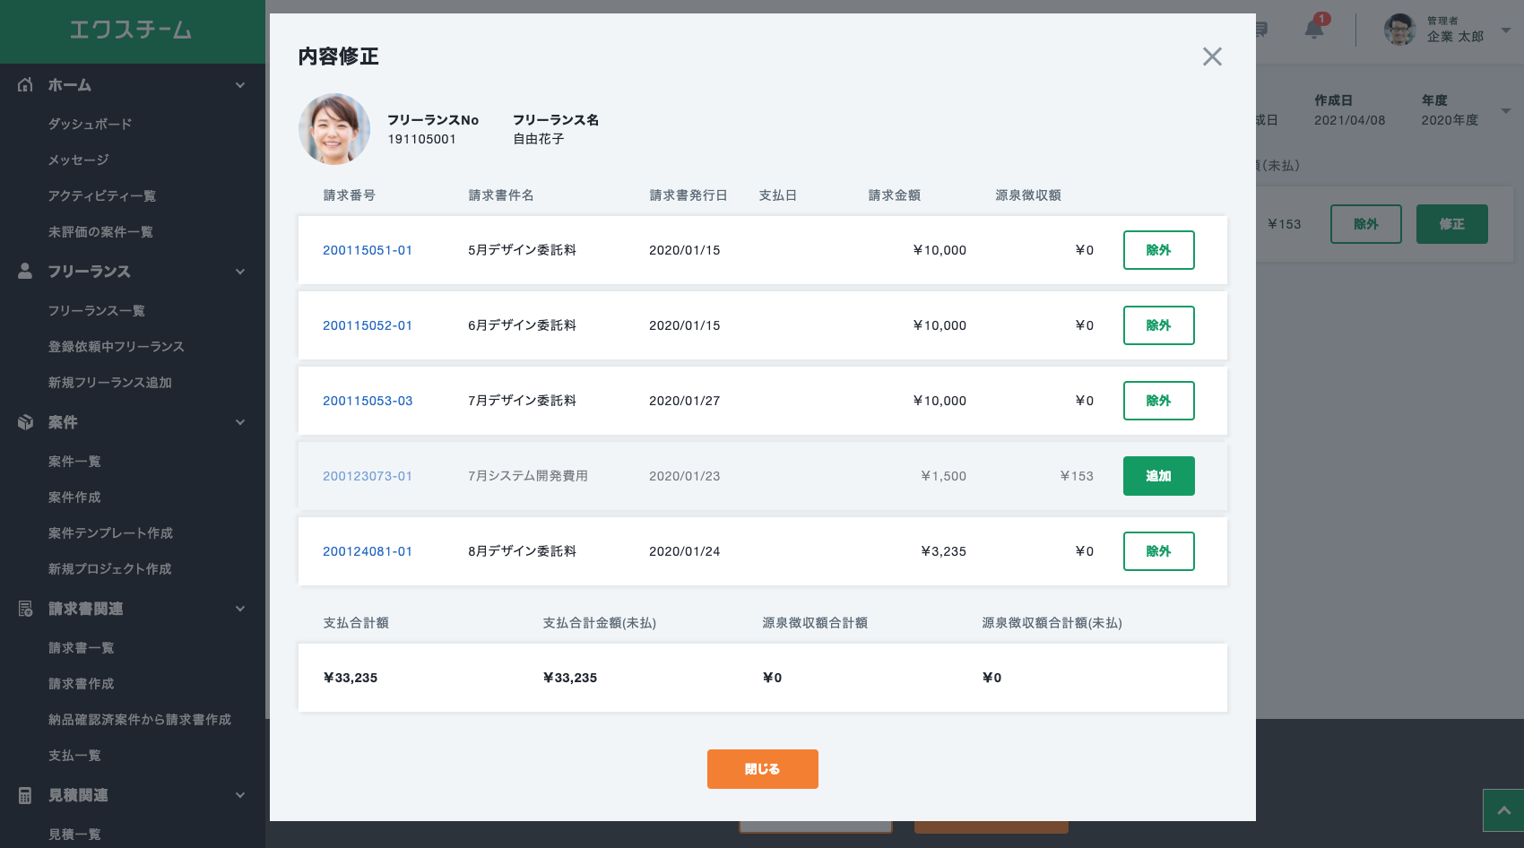Collapse the フリーランス sidebar section

(240, 272)
